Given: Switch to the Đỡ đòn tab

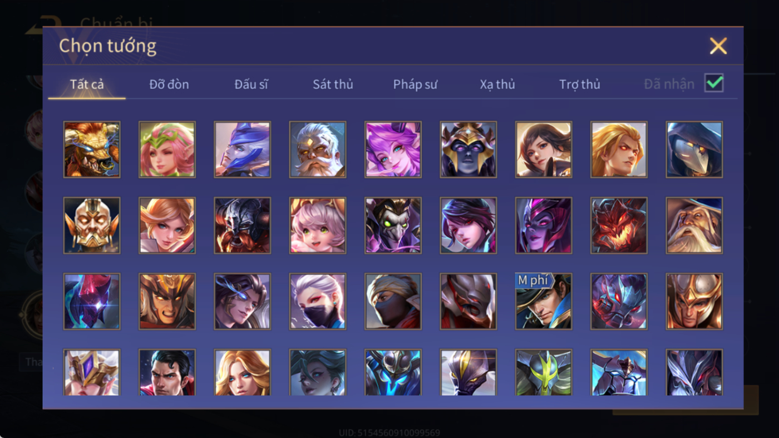Looking at the screenshot, I should [169, 85].
